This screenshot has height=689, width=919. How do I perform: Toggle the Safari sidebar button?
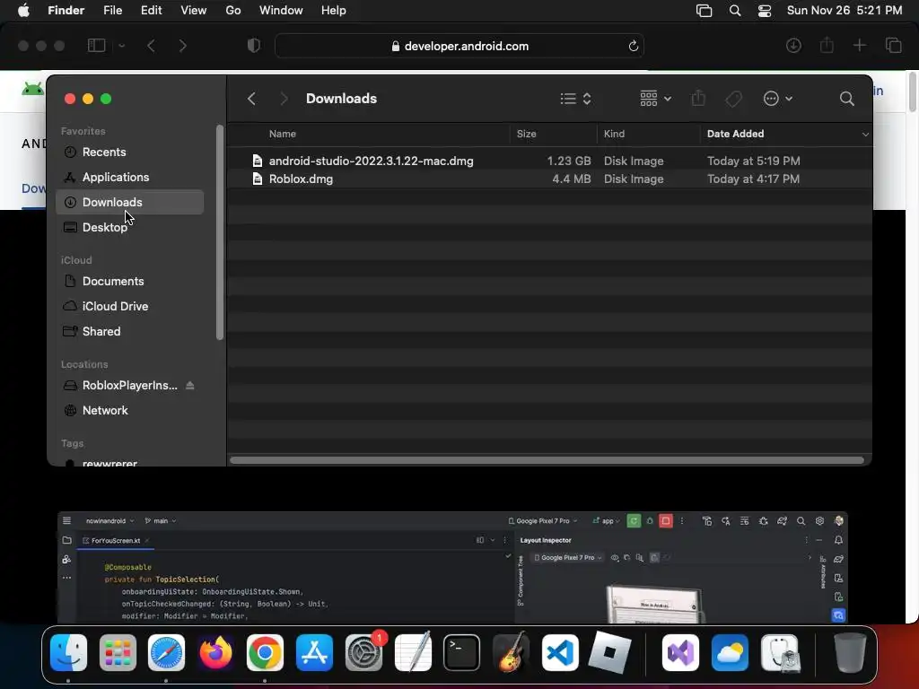point(96,45)
